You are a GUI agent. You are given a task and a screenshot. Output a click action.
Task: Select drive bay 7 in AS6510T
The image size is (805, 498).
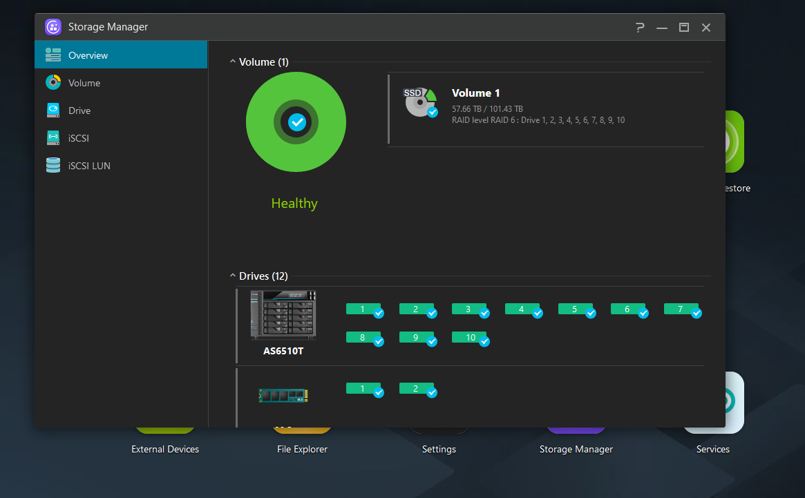coord(681,309)
